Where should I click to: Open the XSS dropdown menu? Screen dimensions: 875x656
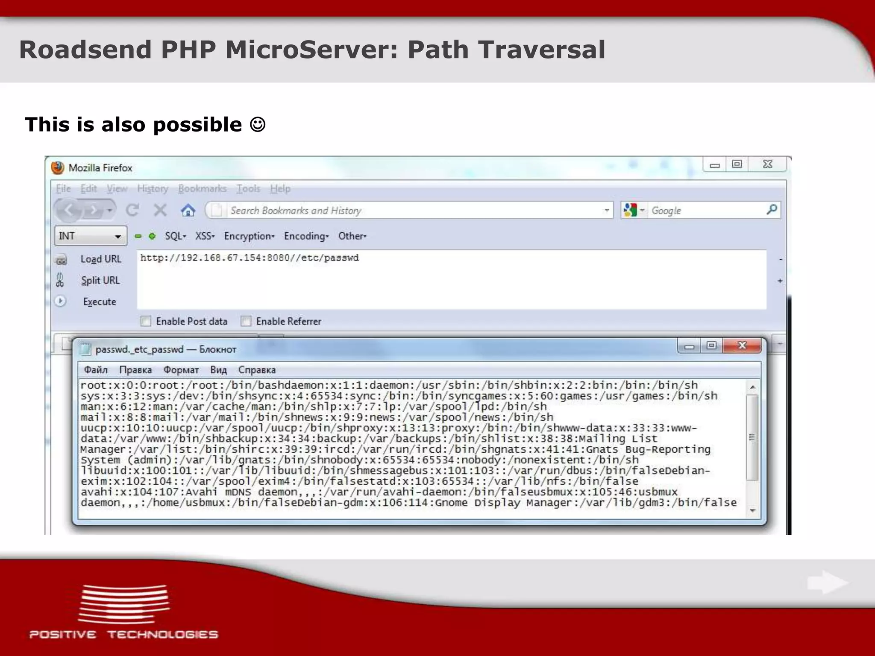click(205, 236)
